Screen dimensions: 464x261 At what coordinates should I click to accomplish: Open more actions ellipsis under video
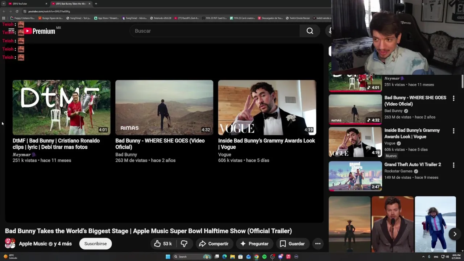pos(318,244)
